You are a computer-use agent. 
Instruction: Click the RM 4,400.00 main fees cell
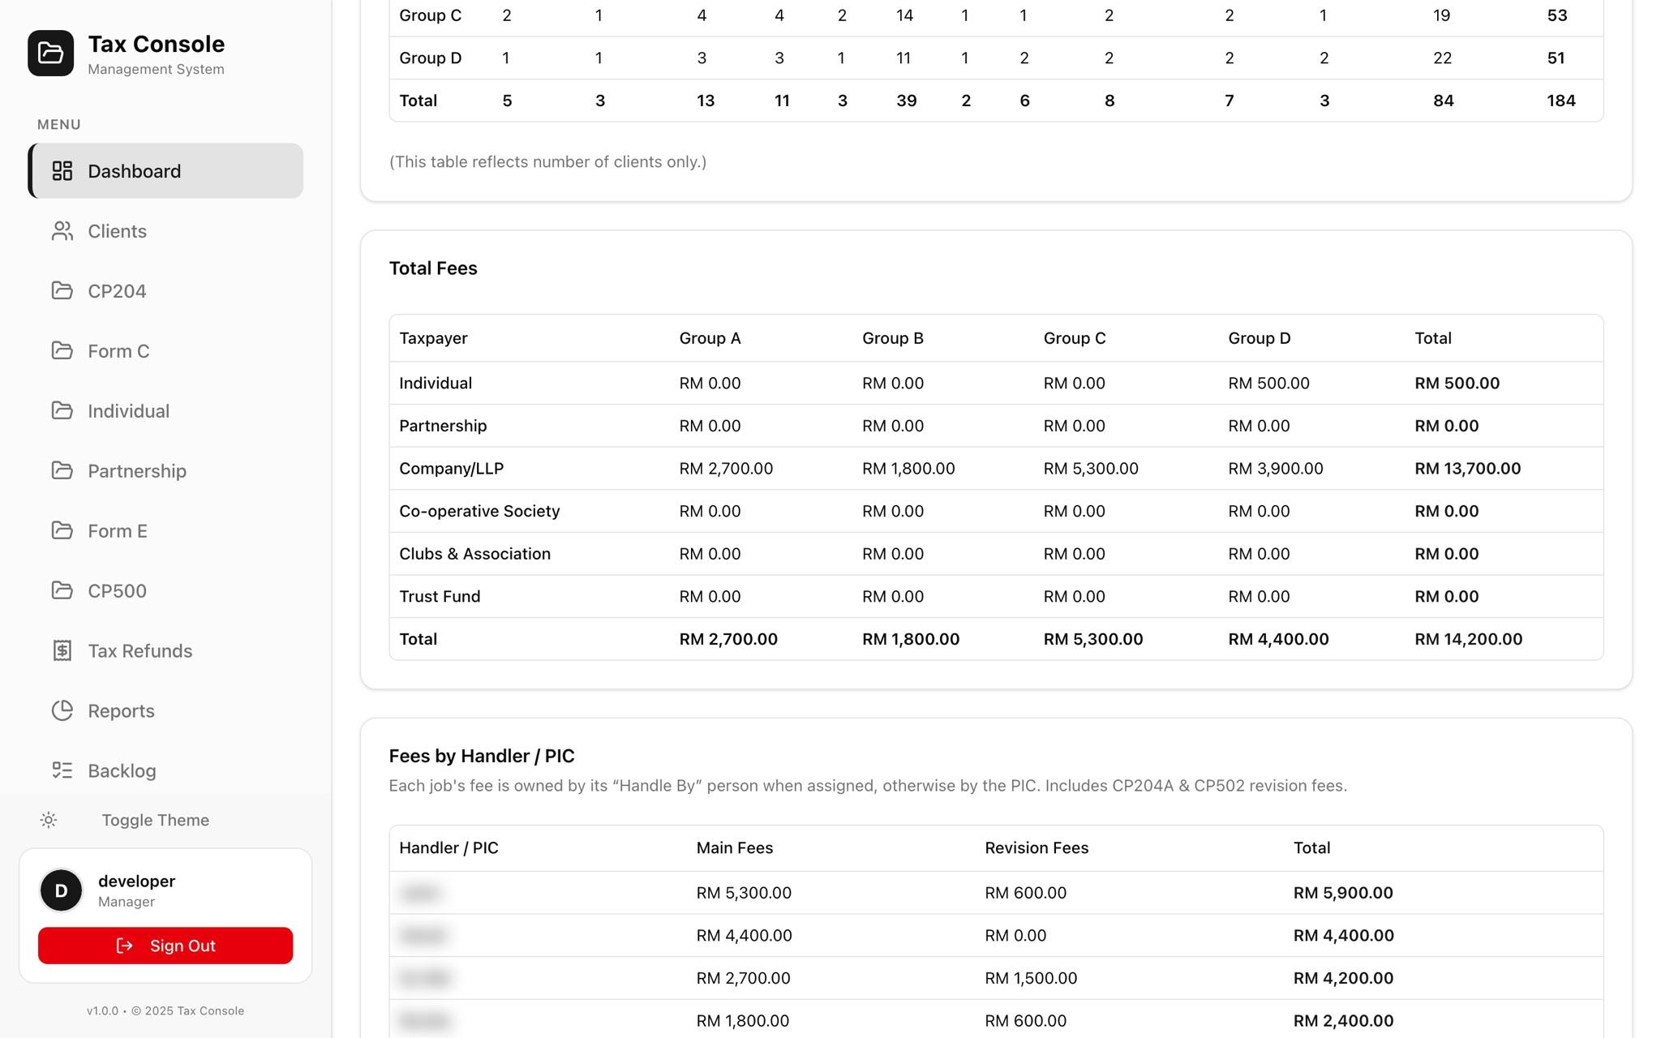coord(744,936)
